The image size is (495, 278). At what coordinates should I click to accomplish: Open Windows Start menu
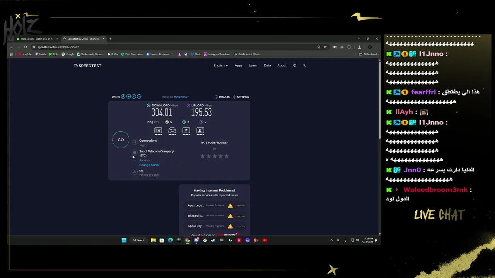(124, 240)
